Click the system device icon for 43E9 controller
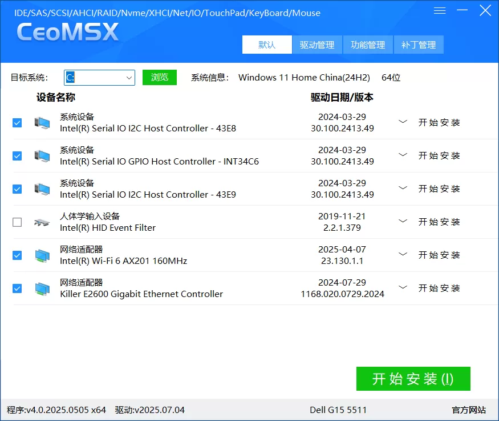The height and width of the screenshot is (421, 499). pyautogui.click(x=41, y=189)
